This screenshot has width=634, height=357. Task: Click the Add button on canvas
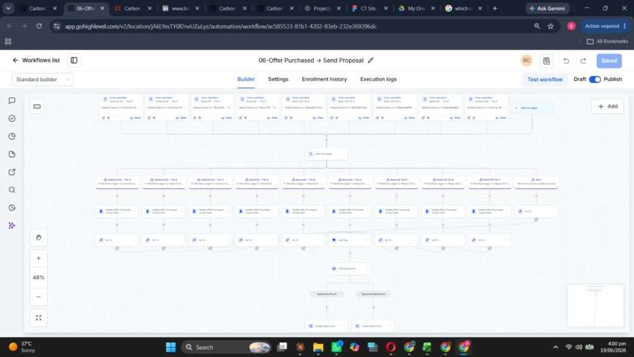point(607,107)
